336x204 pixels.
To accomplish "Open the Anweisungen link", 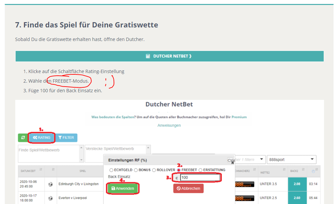I will (x=169, y=125).
